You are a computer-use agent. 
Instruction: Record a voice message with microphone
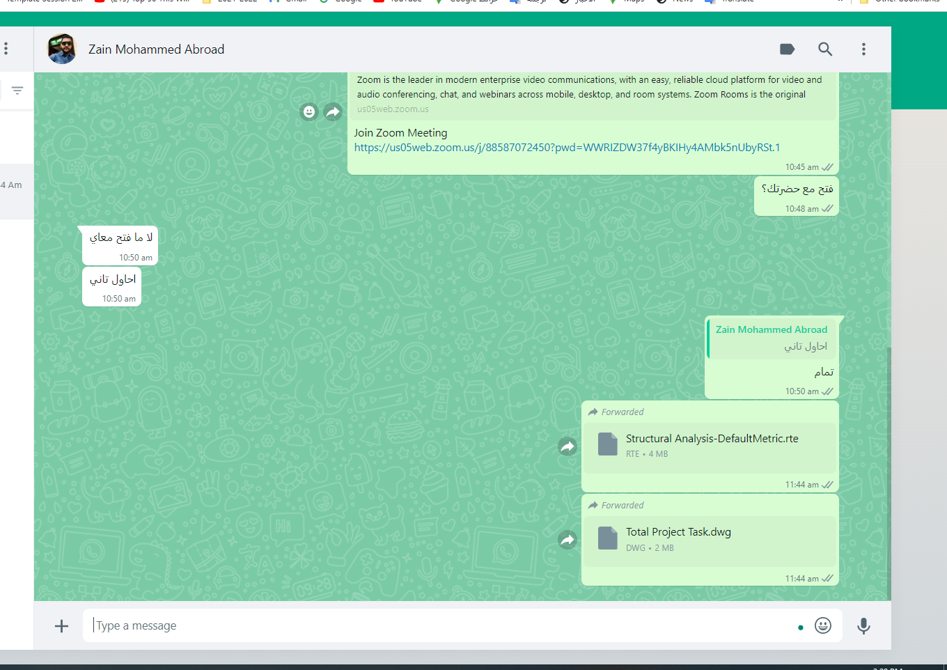[863, 626]
